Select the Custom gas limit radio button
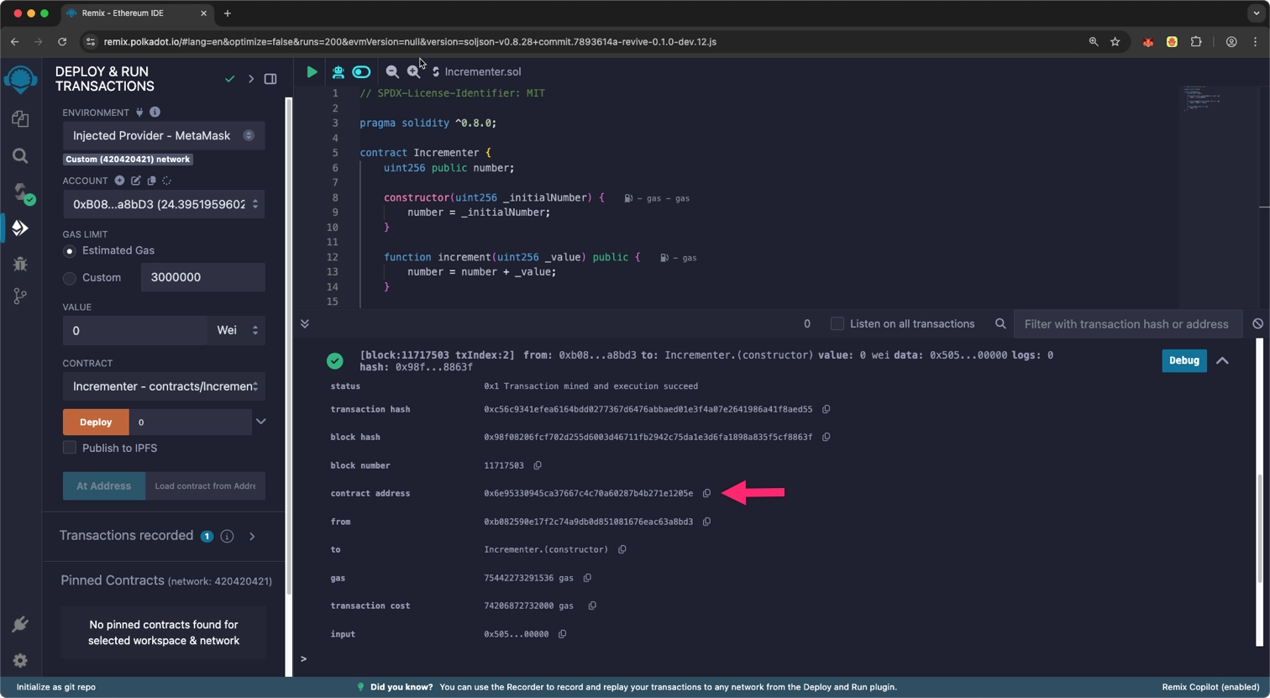 click(x=70, y=278)
